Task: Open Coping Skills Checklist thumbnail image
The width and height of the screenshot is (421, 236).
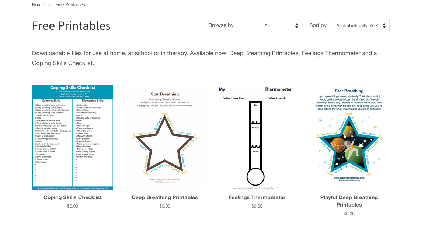Action: pos(73,137)
